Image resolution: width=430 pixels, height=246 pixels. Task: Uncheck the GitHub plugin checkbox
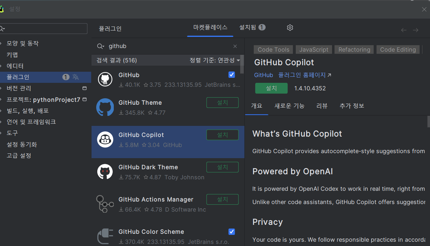pos(232,75)
